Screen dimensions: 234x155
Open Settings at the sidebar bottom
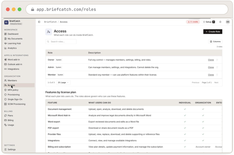coord(10,149)
